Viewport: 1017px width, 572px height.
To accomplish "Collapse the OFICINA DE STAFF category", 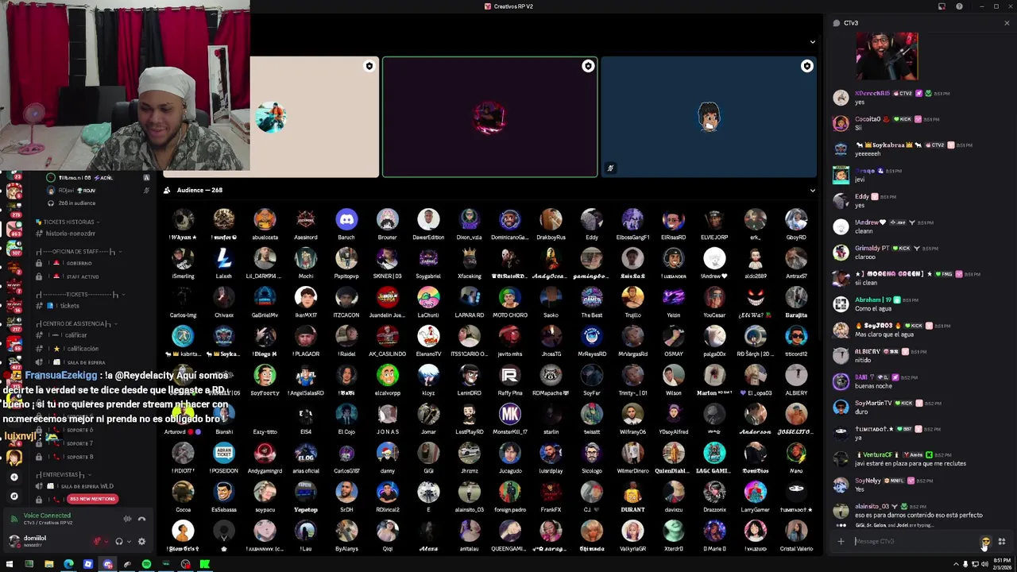I will (79, 251).
